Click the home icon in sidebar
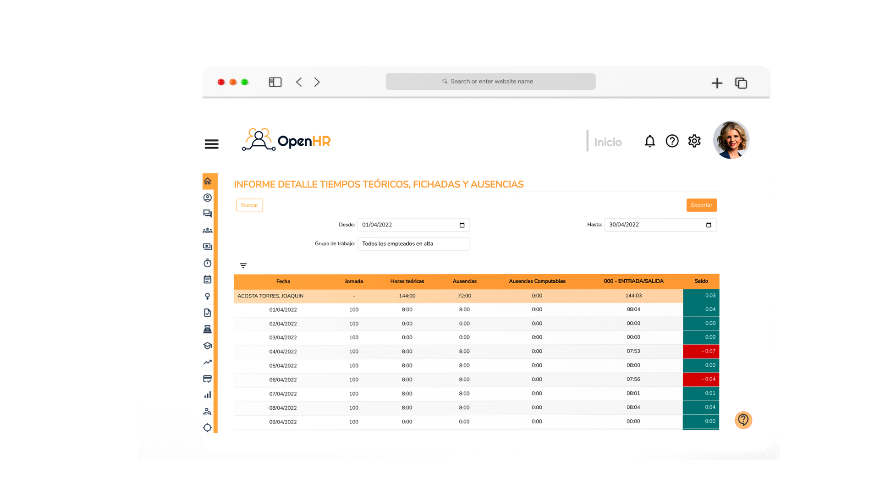The width and height of the screenshot is (880, 495). [208, 181]
